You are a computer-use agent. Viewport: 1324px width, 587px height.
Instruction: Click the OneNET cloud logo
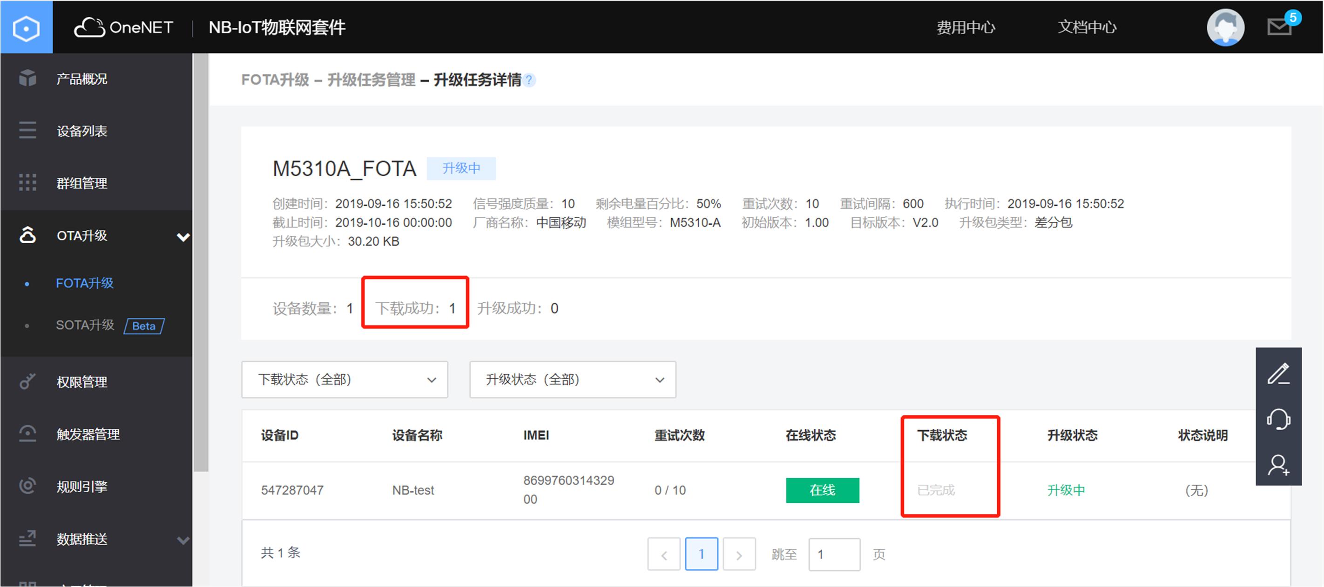pos(123,27)
